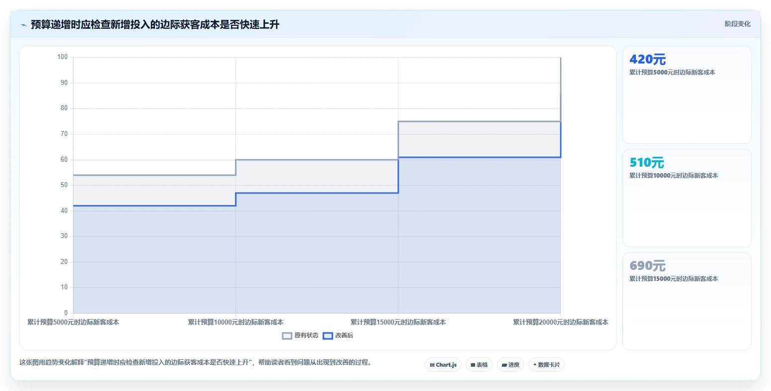This screenshot has height=391, width=771.
Task: Click card caption 累计预算15000元时边际新客成本
Action: tap(674, 279)
